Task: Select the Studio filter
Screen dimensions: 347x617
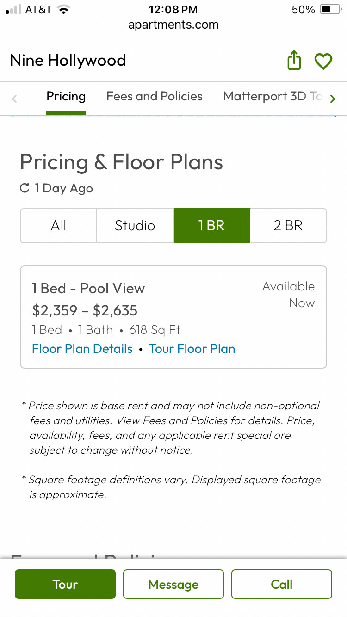Action: point(135,226)
